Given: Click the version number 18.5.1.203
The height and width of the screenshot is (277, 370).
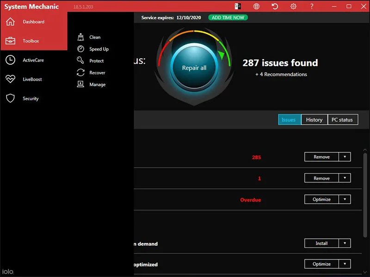Looking at the screenshot, I should tap(83, 7).
